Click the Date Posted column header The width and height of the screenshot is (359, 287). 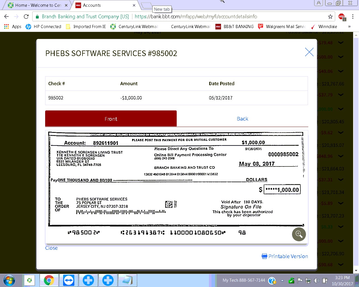tap(222, 84)
